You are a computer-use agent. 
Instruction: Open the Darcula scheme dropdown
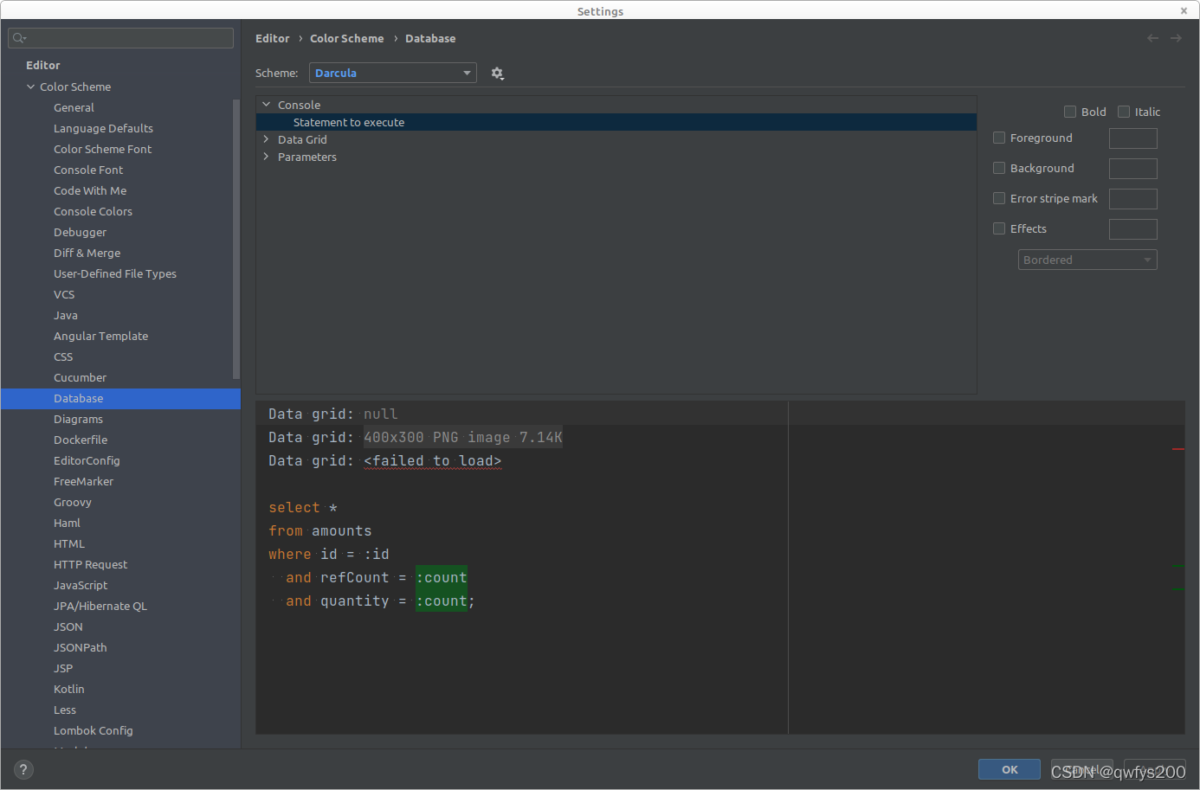click(x=392, y=73)
